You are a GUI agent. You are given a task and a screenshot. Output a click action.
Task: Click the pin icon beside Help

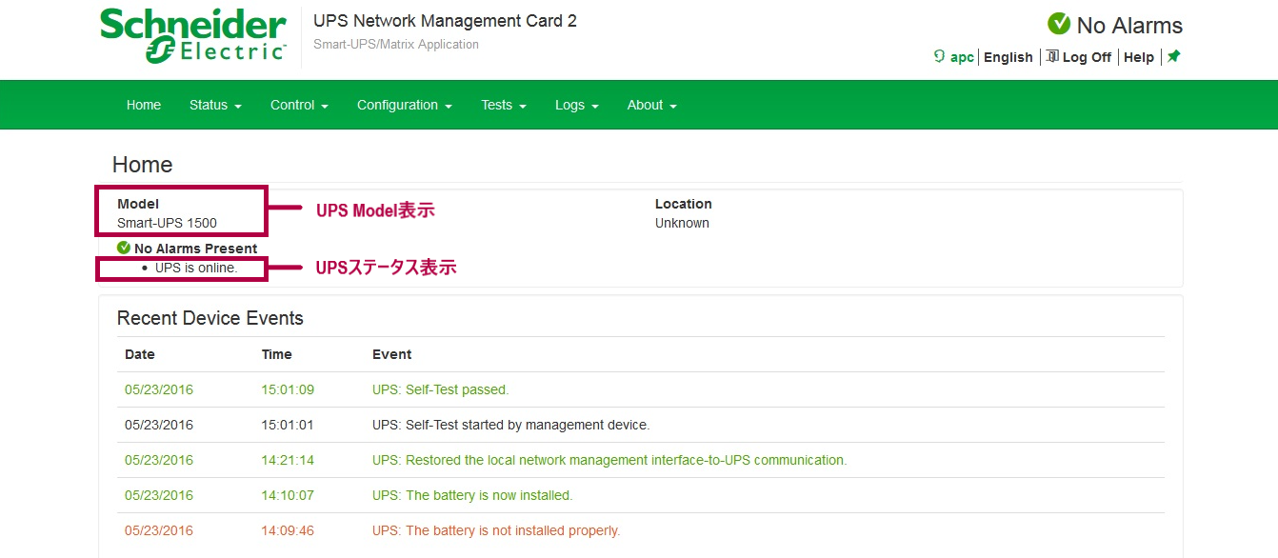click(1173, 56)
